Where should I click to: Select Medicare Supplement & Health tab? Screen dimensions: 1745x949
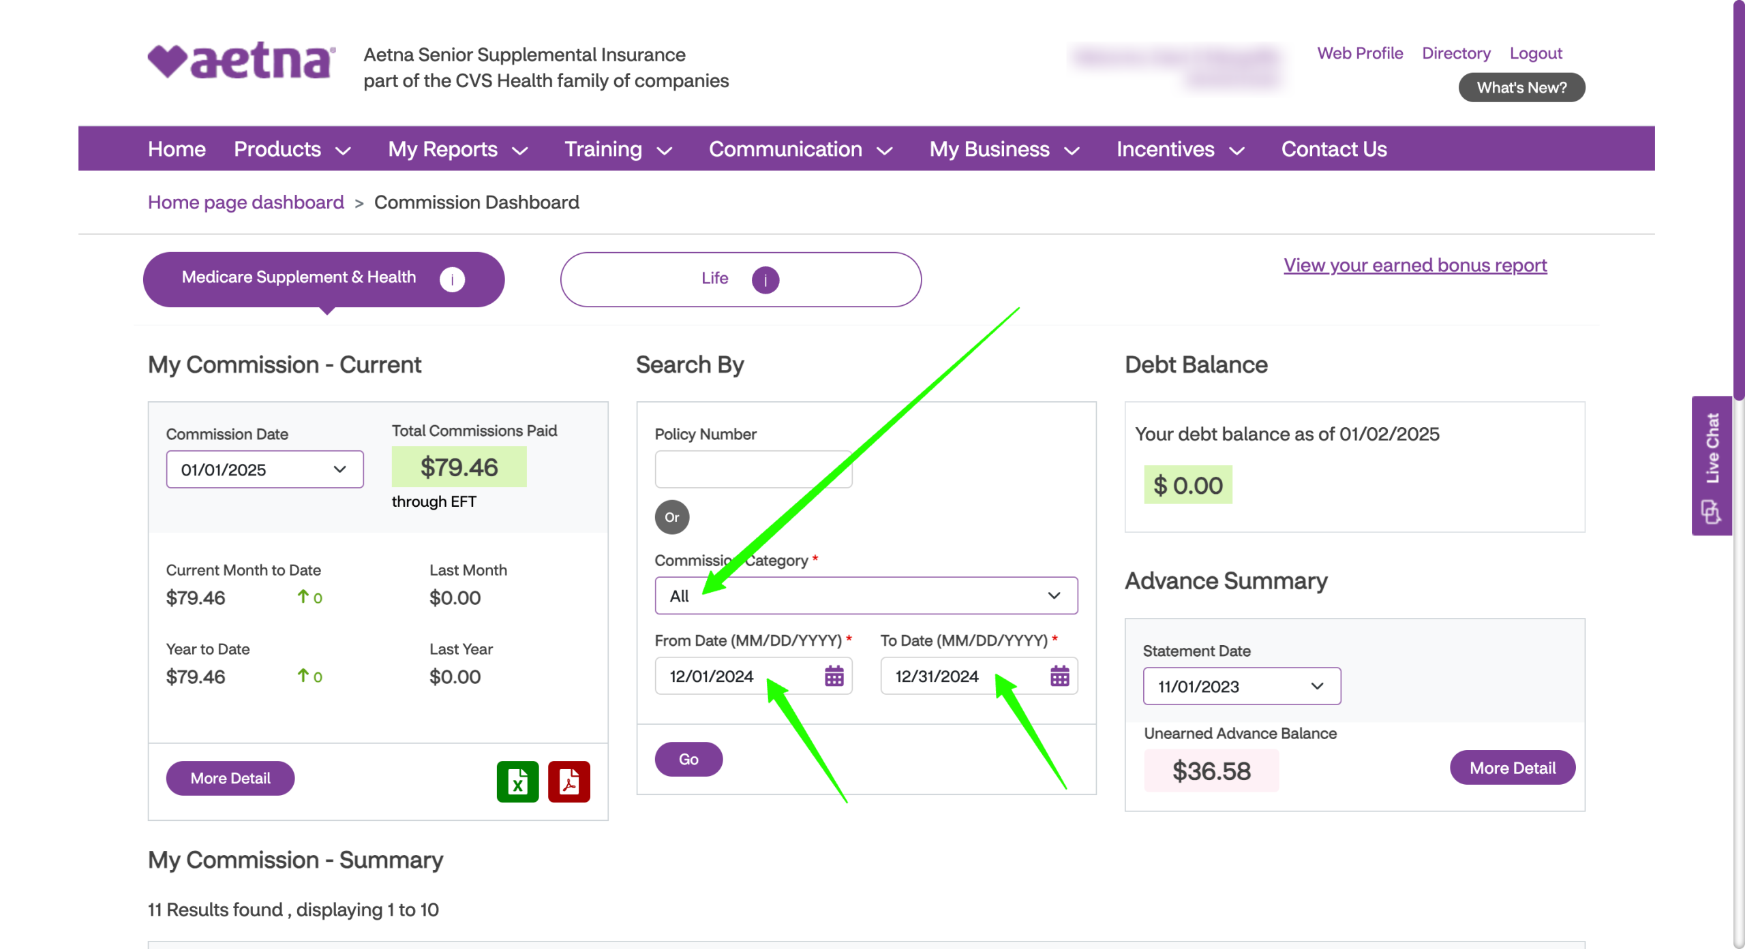pyautogui.click(x=324, y=279)
